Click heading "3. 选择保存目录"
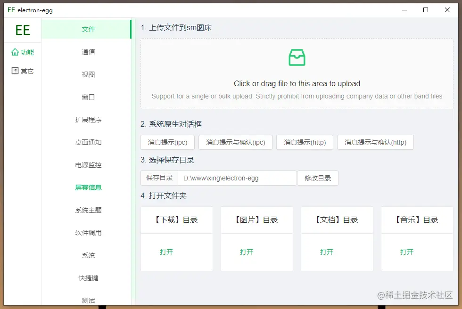 (167, 160)
